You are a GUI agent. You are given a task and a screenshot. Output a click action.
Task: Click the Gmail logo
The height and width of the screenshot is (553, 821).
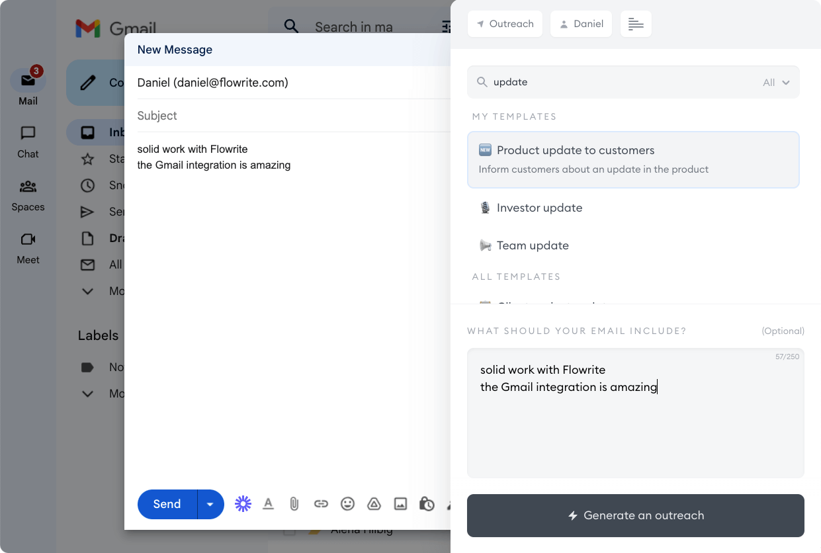click(x=116, y=28)
